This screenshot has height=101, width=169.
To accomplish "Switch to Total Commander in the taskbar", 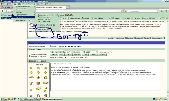I will 30,99.
